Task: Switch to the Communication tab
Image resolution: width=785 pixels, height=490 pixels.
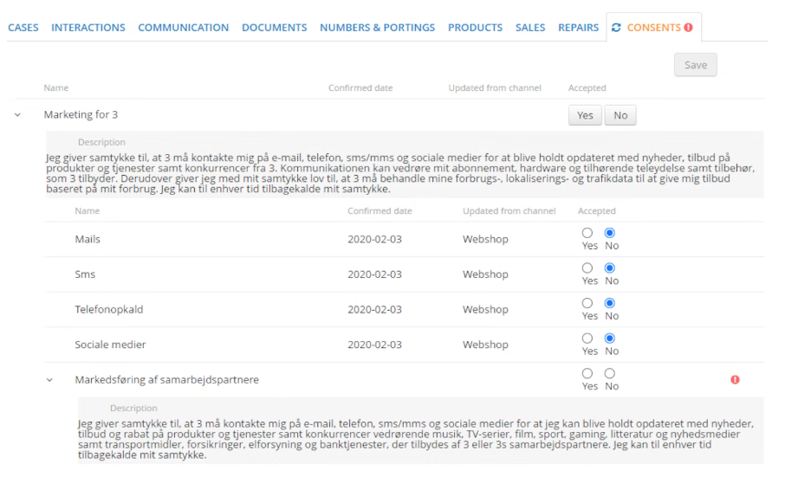Action: [183, 28]
